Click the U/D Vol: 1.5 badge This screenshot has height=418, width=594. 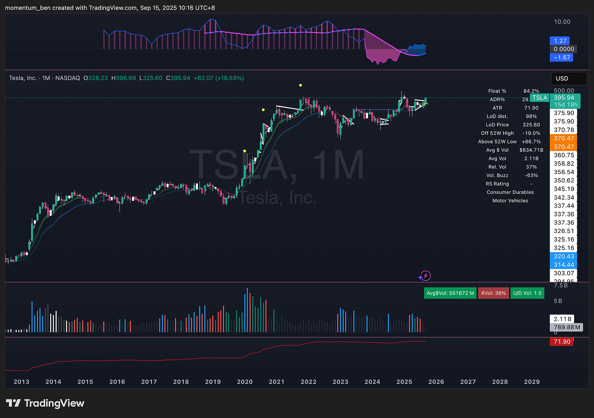[x=527, y=293]
